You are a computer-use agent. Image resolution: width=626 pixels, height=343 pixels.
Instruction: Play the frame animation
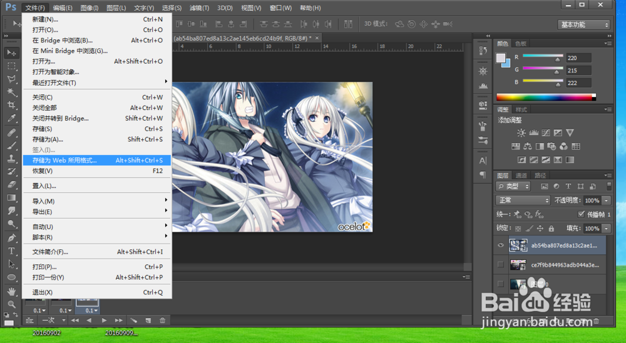104,321
